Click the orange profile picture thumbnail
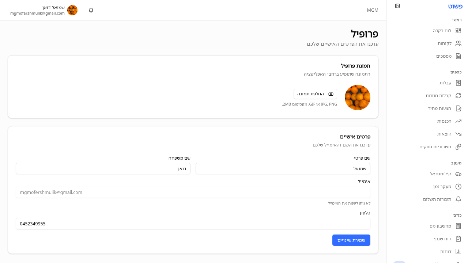Viewport: 468px width, 263px height. pos(357,97)
